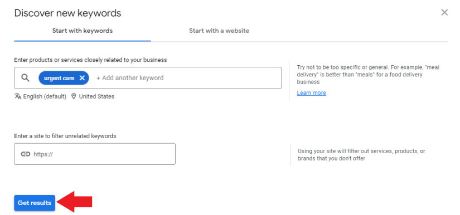Click the chain link icon in site field

click(26, 154)
